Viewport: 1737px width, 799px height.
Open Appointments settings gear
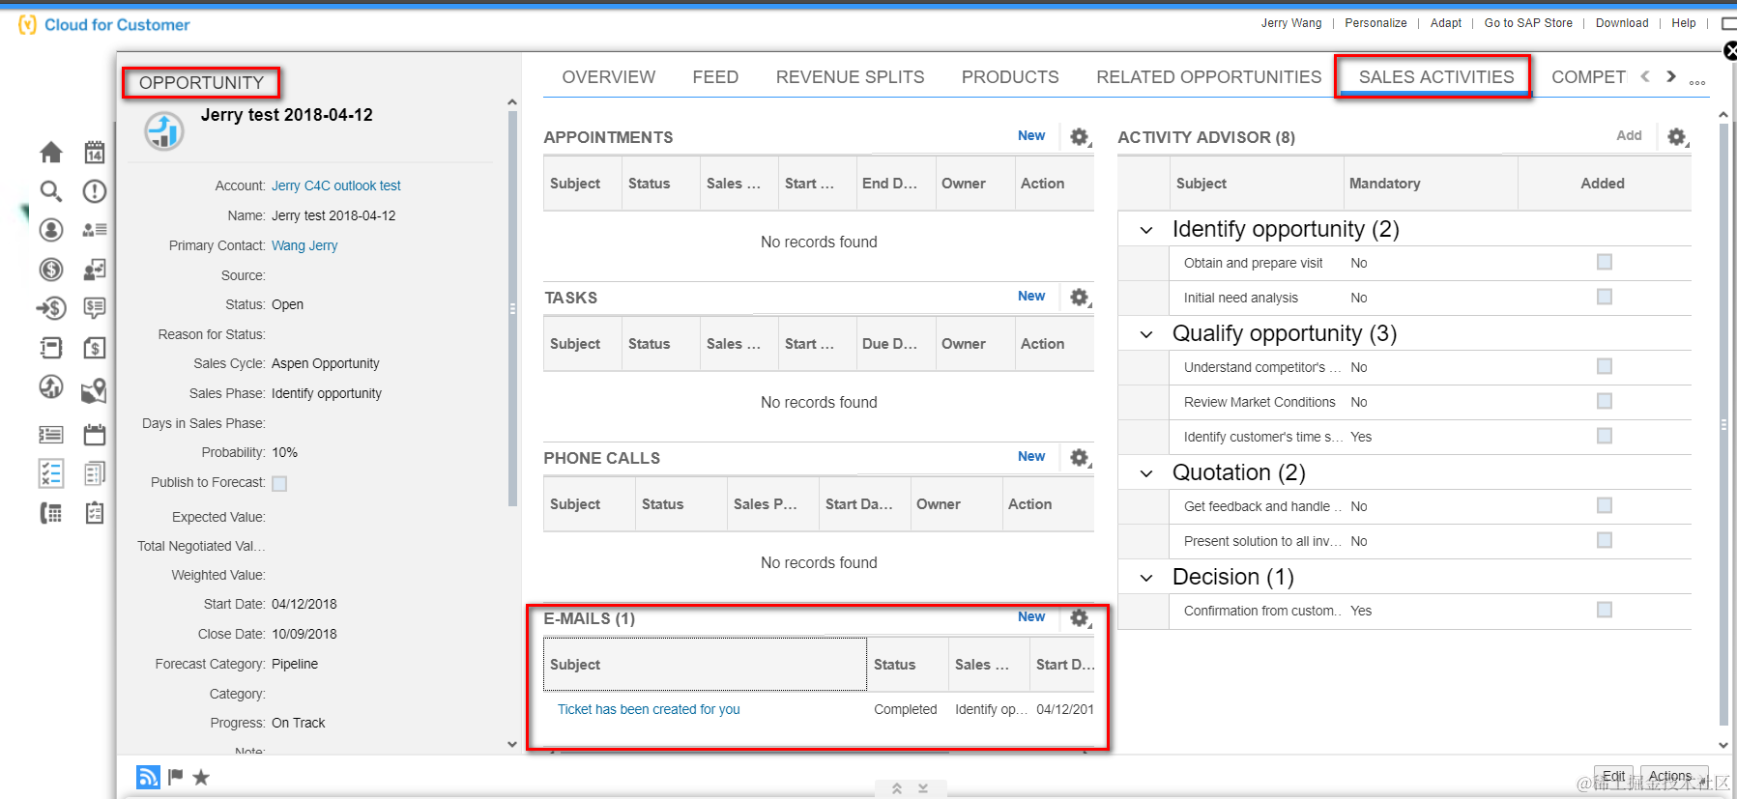click(1080, 137)
